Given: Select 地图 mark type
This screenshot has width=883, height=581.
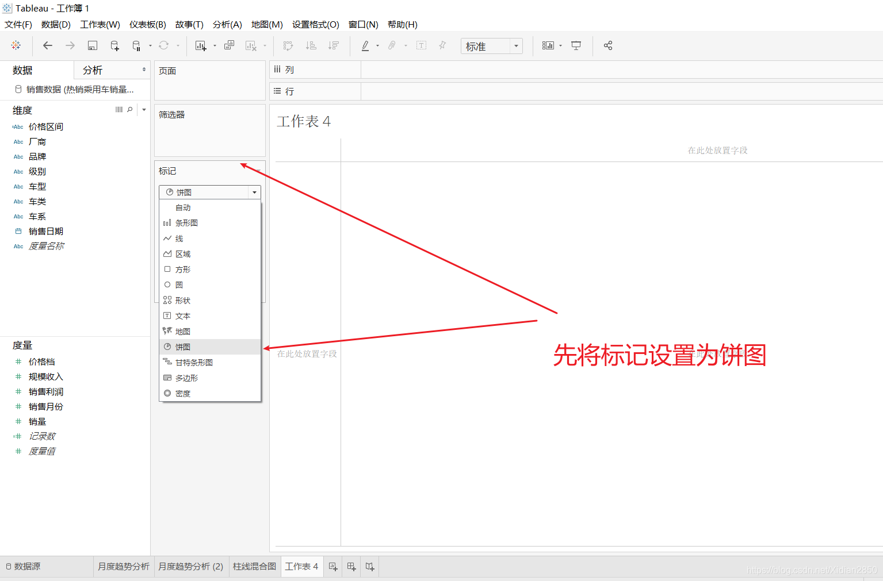Looking at the screenshot, I should coord(210,332).
